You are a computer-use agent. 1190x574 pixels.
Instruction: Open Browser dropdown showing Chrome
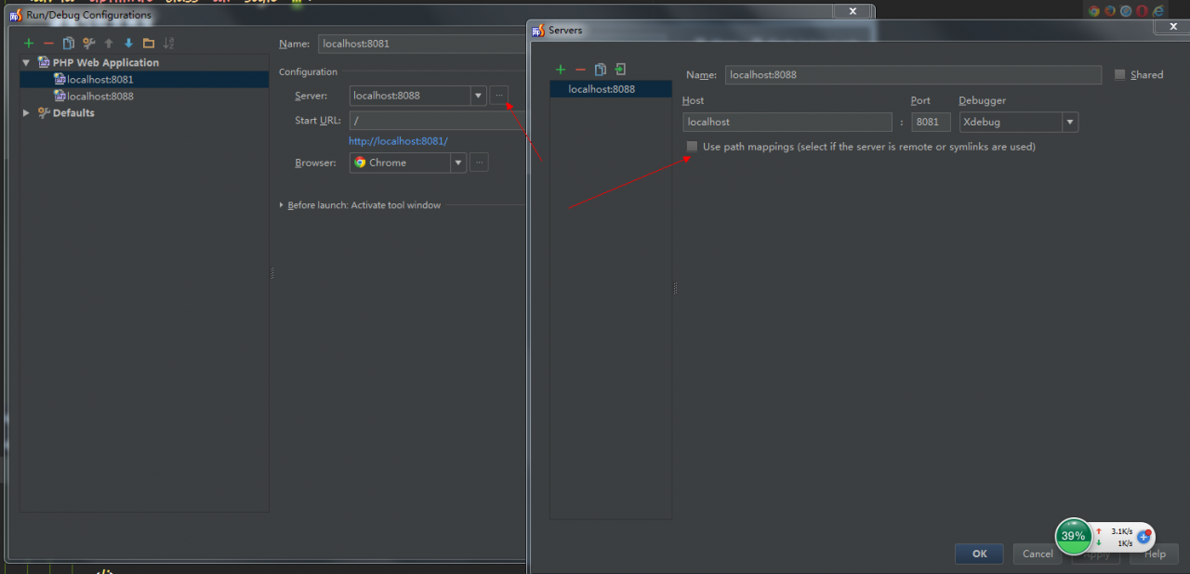coord(457,163)
